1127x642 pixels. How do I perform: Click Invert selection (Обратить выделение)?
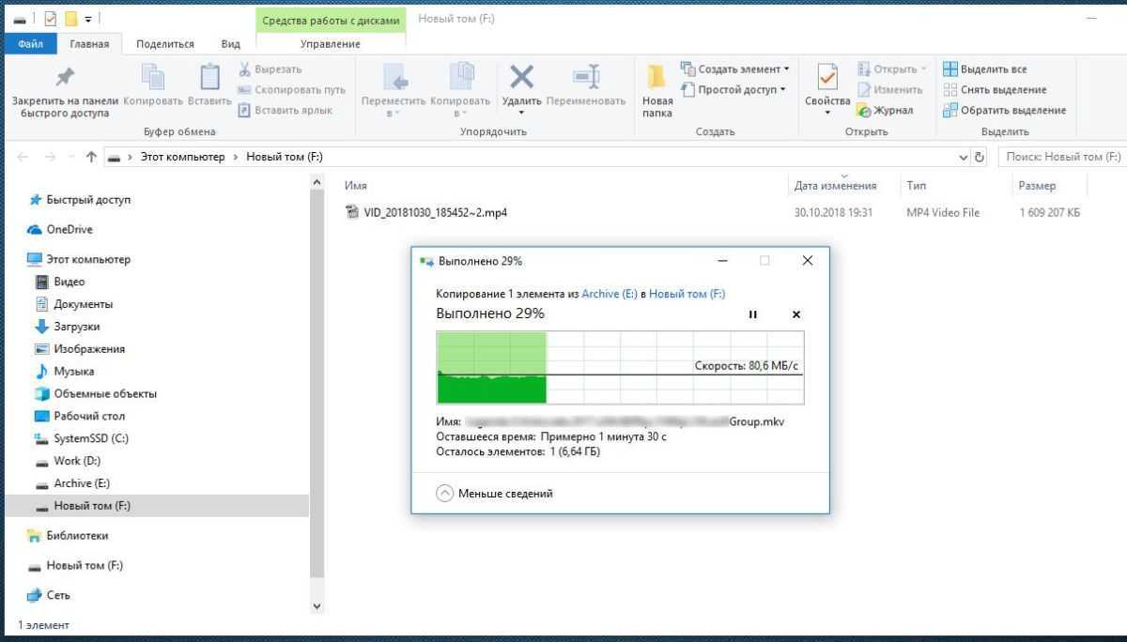point(1003,111)
